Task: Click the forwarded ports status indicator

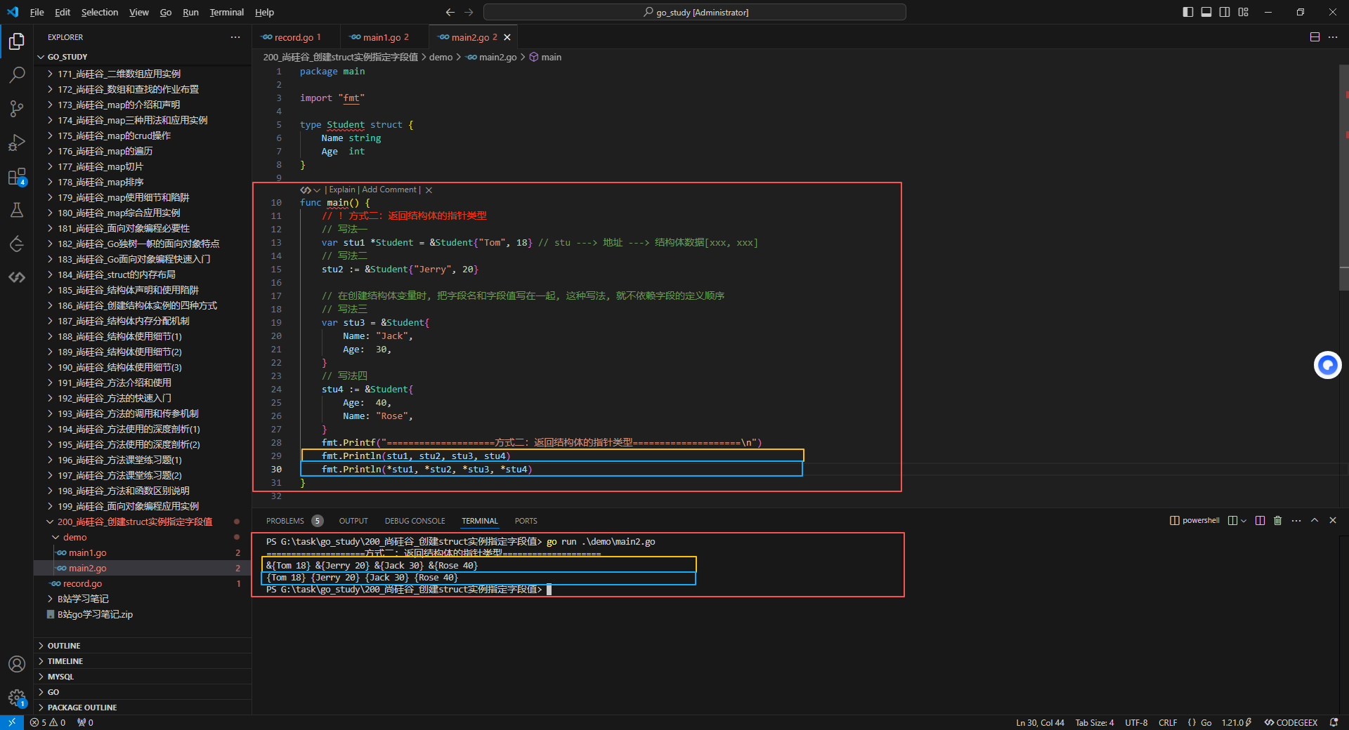Action: point(85,722)
